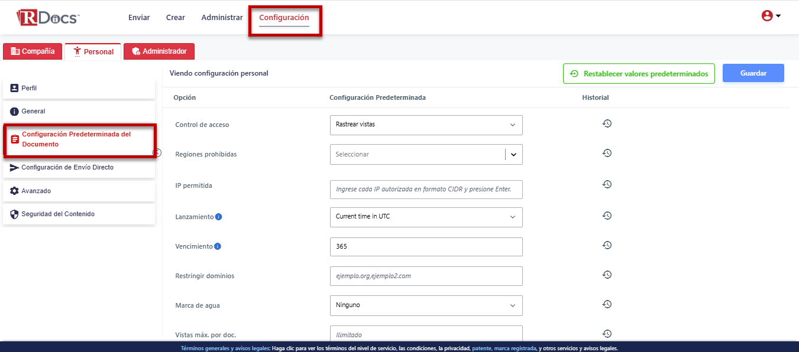Viewport: 799px width, 352px height.
Task: Click the IP permitida input field
Action: coord(426,190)
